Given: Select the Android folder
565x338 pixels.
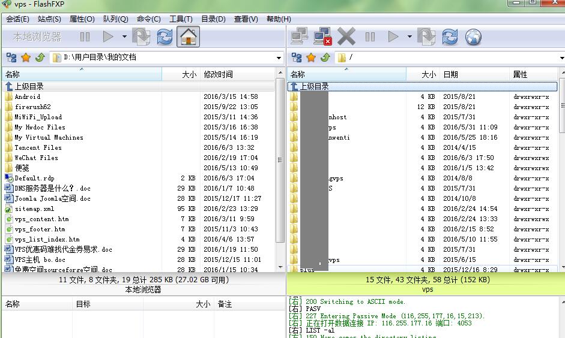Looking at the screenshot, I should 28,96.
